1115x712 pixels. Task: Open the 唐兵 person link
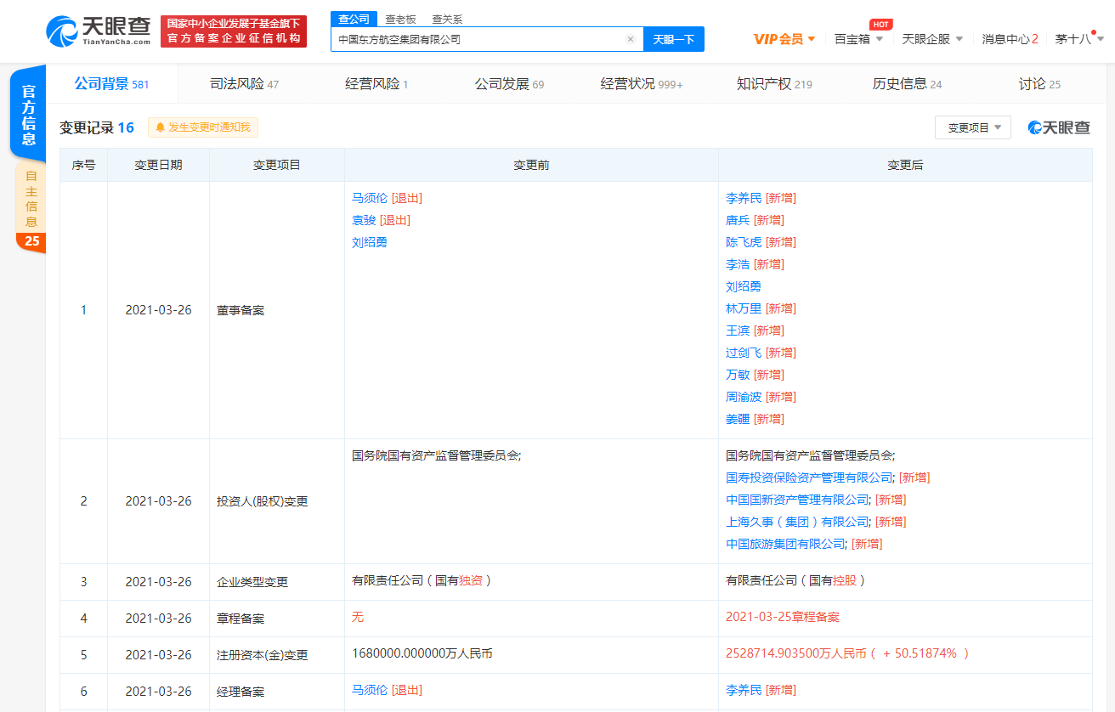tap(738, 220)
